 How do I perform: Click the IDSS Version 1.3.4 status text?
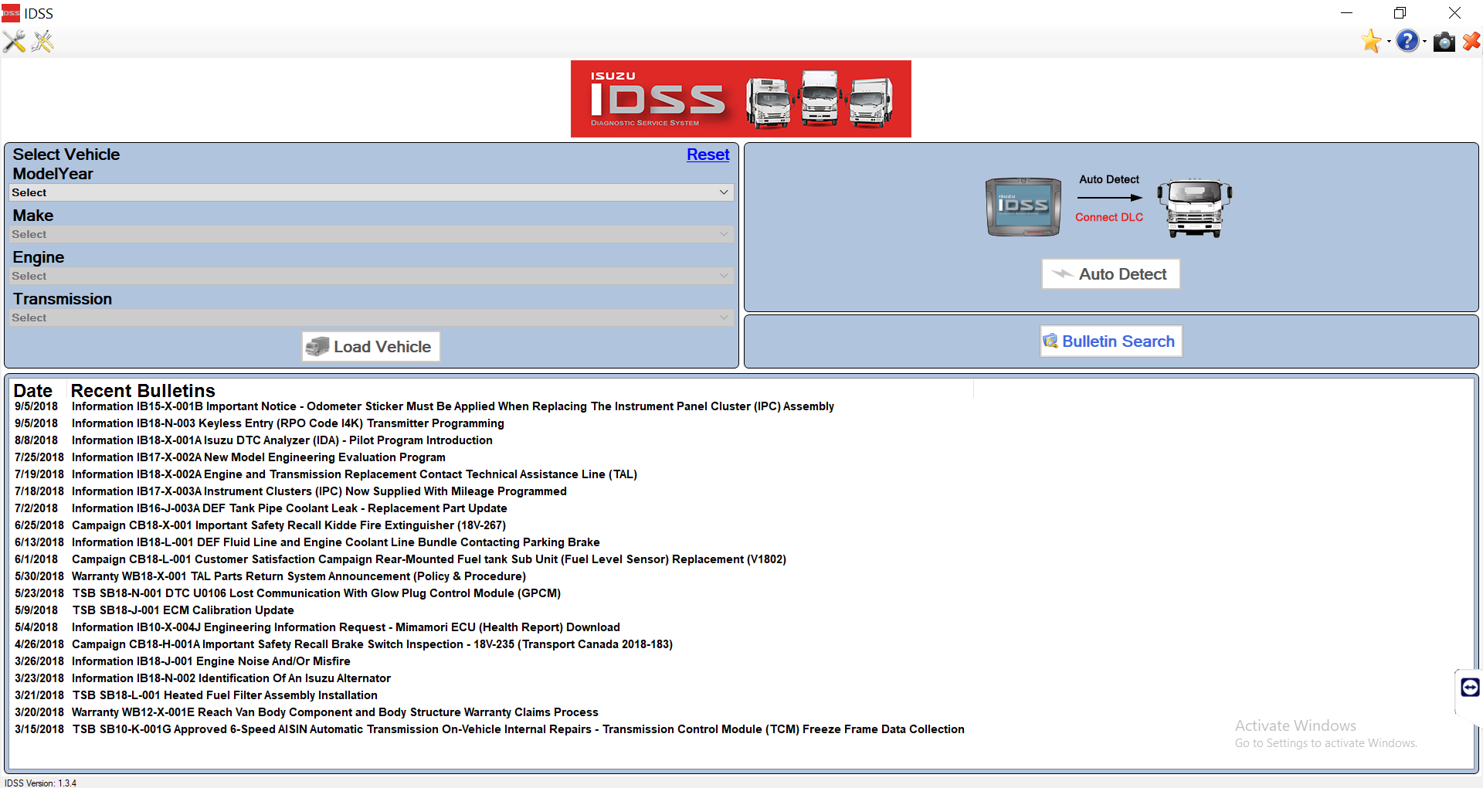(x=40, y=783)
